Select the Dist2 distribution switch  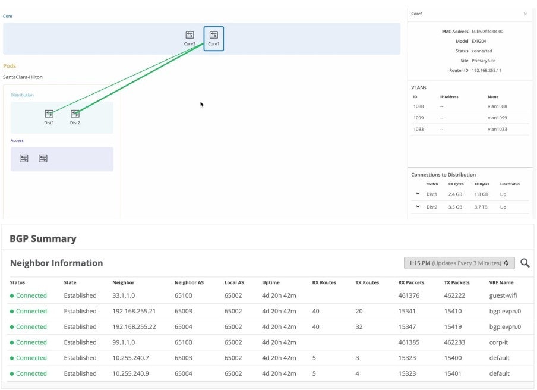click(x=75, y=114)
